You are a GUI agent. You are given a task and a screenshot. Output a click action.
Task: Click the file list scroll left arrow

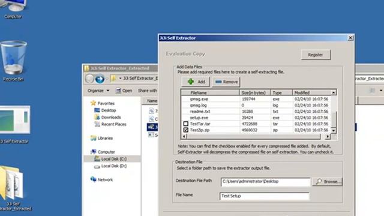[184, 136]
